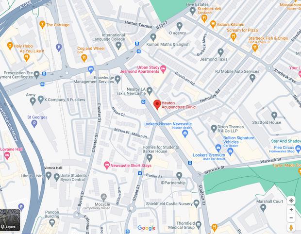Activate the Street View pegman icon
Screen dimensions: 301x234
291,227
